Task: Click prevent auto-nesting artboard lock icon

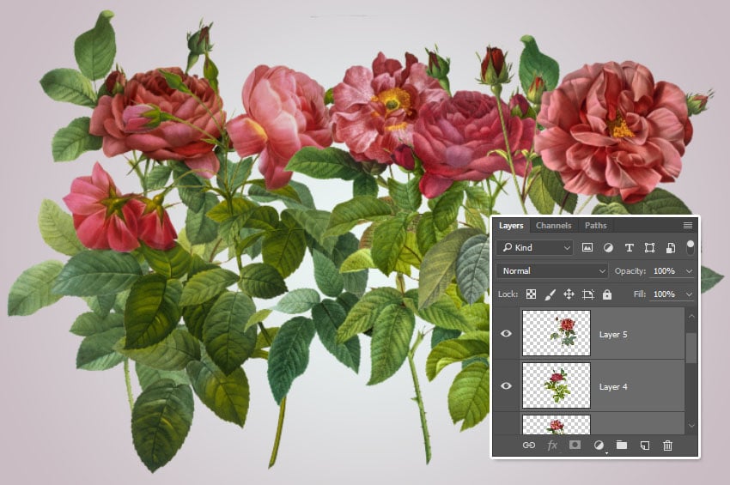Action: (588, 294)
